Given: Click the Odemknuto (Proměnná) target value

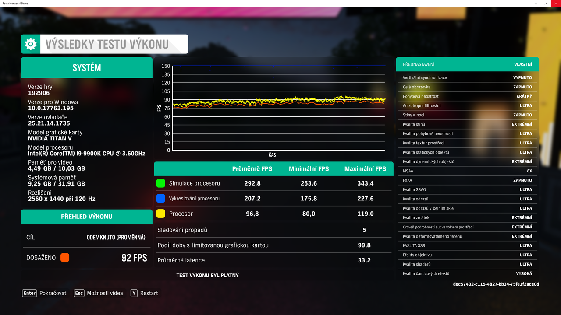Looking at the screenshot, I should (116, 237).
